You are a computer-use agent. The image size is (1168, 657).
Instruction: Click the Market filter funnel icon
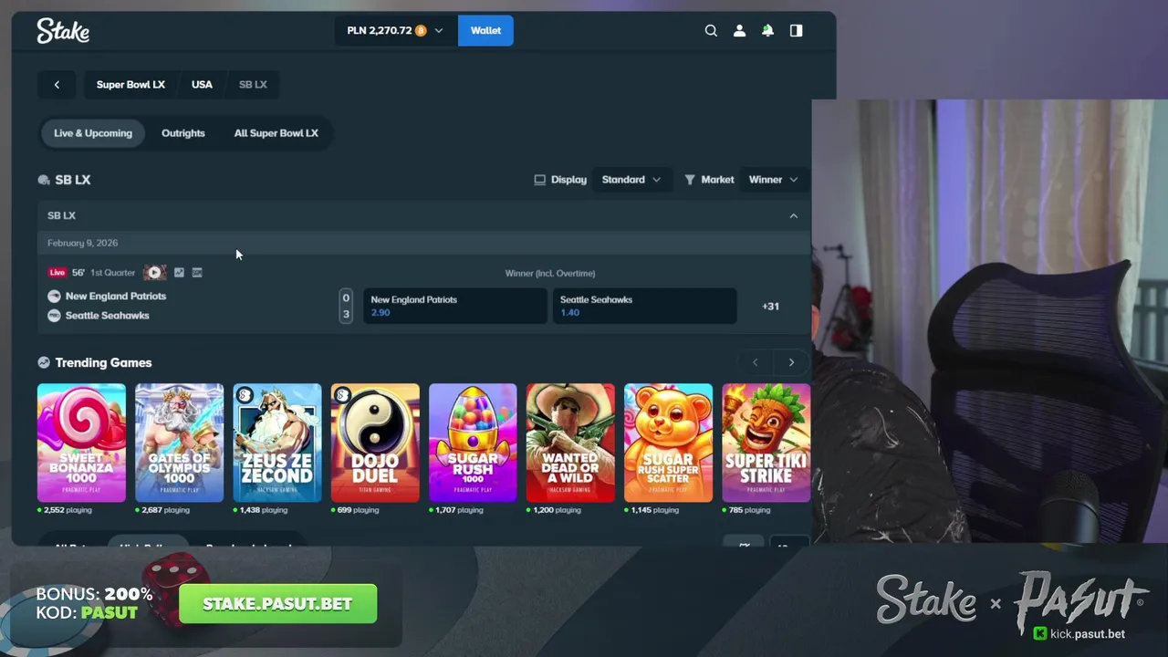[x=690, y=180]
